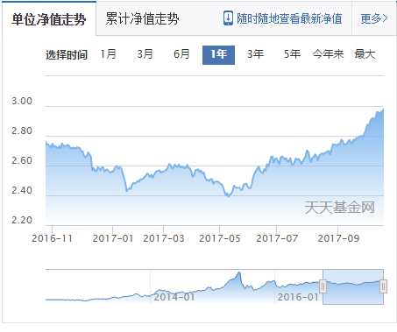Tap the mobile phone download icon
397x332 pixels.
click(x=228, y=18)
